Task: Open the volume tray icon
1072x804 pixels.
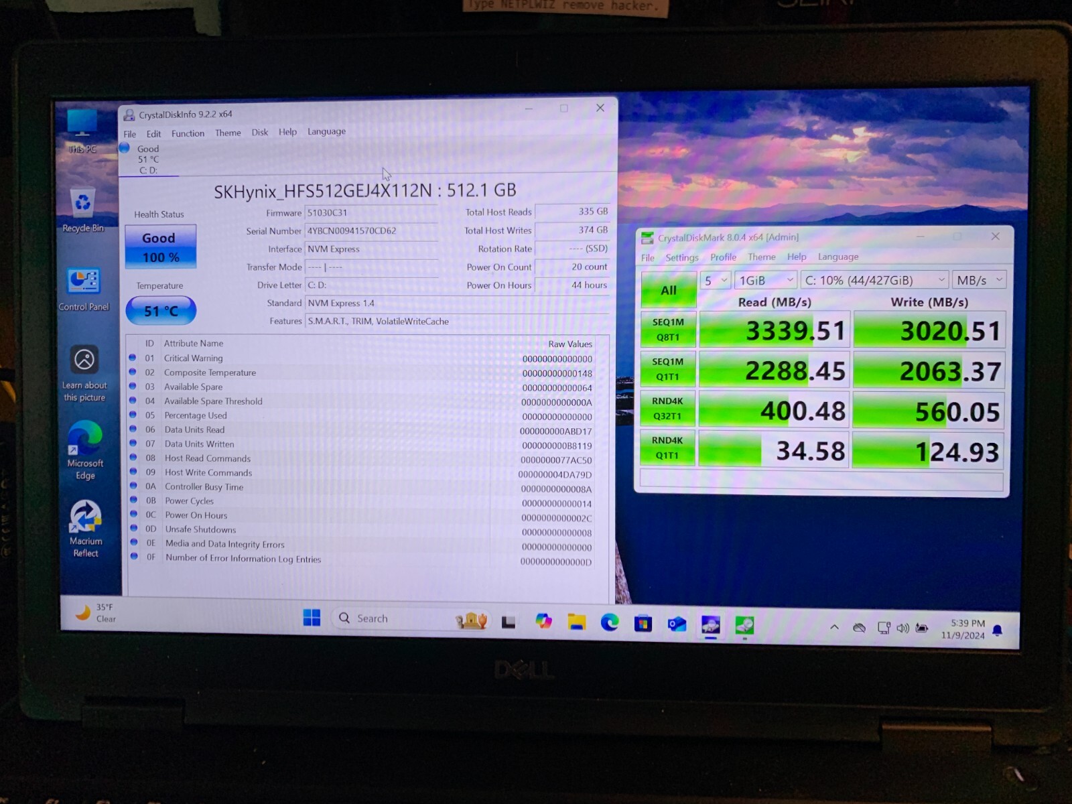Action: tap(902, 628)
